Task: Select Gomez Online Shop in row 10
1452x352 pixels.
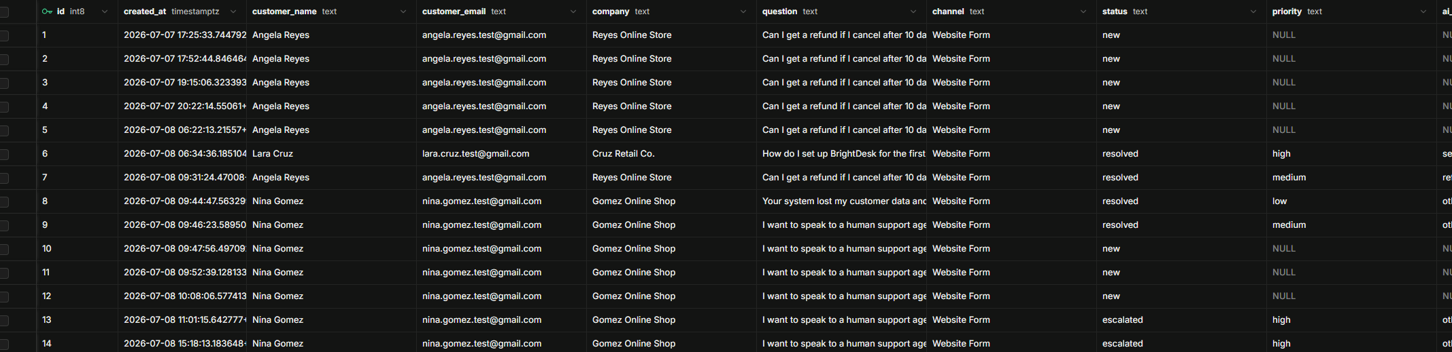Action: pos(671,249)
